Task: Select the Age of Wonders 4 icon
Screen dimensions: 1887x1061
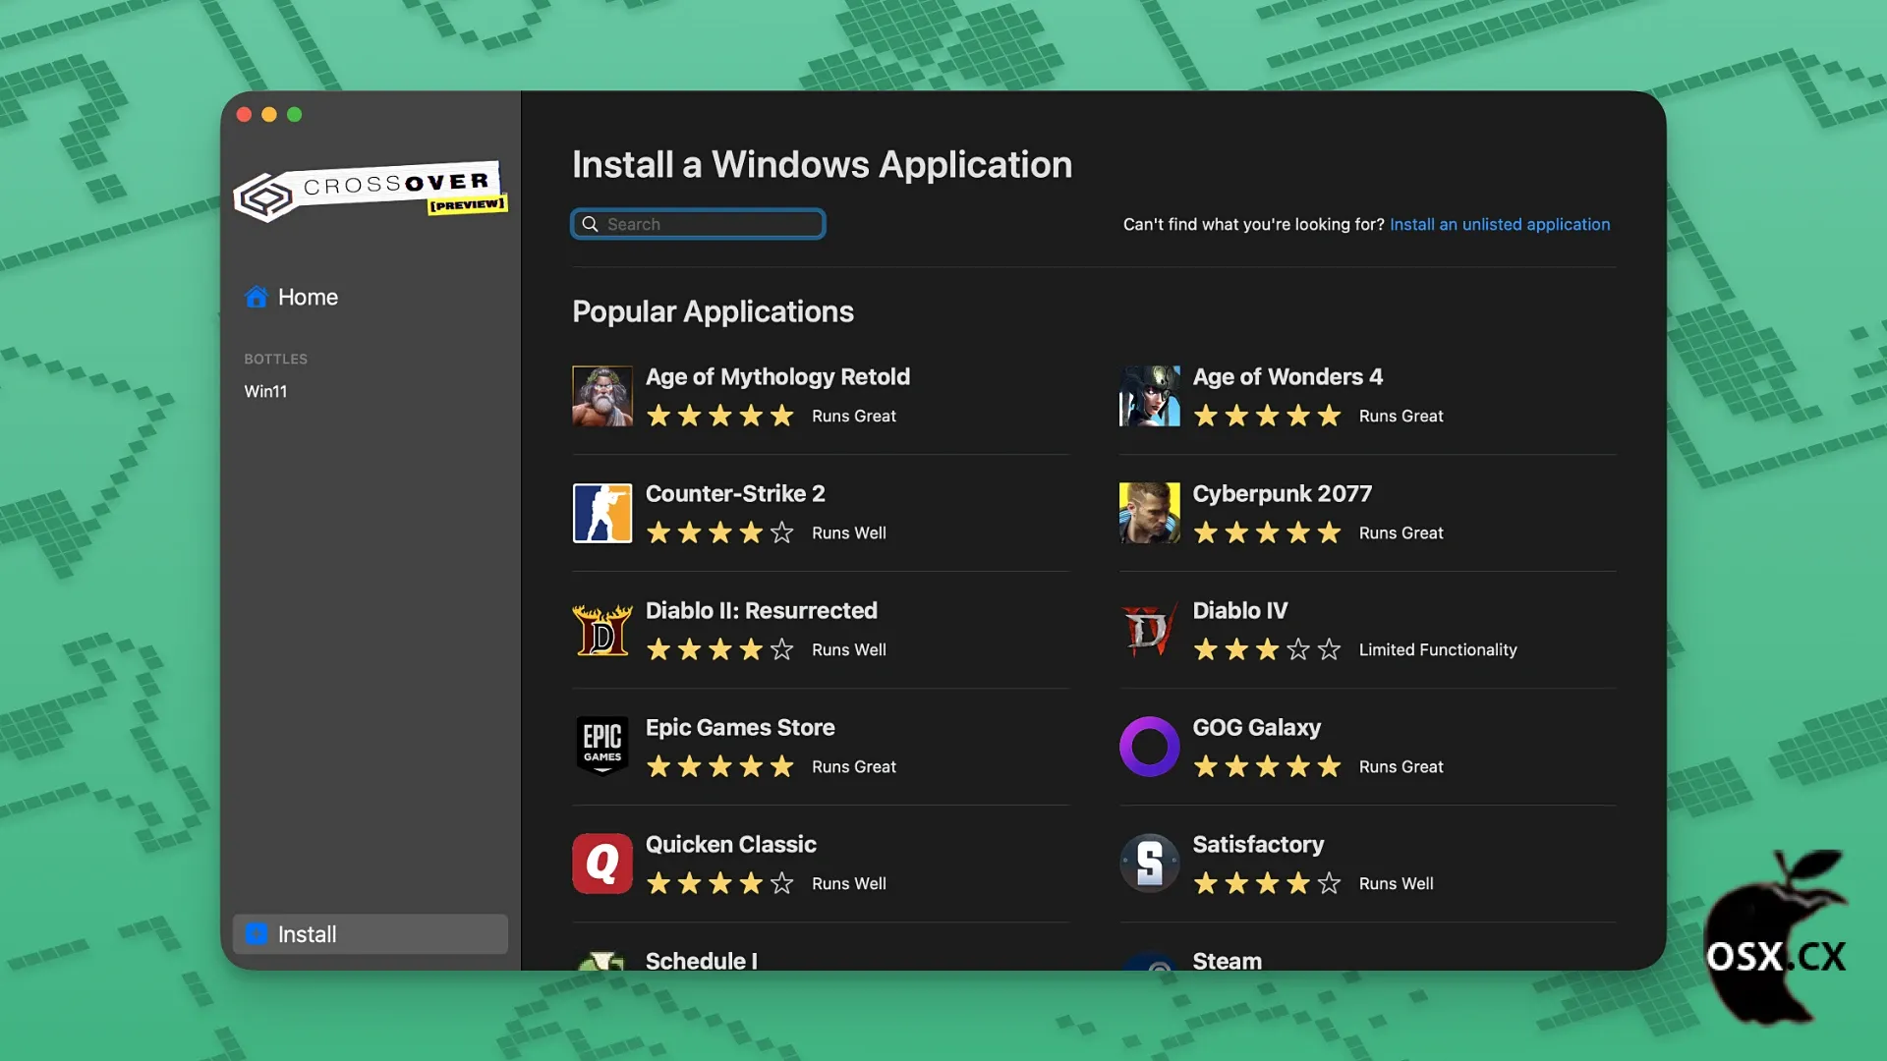Action: (1150, 396)
